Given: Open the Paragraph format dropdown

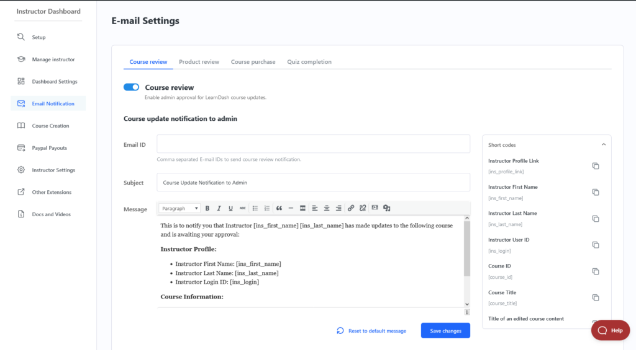Looking at the screenshot, I should (x=180, y=208).
